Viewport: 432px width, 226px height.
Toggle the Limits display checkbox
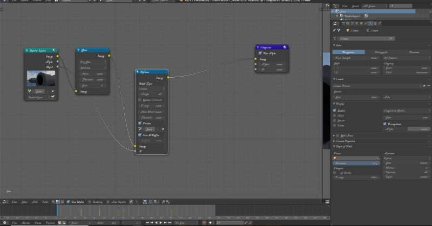[334, 111]
